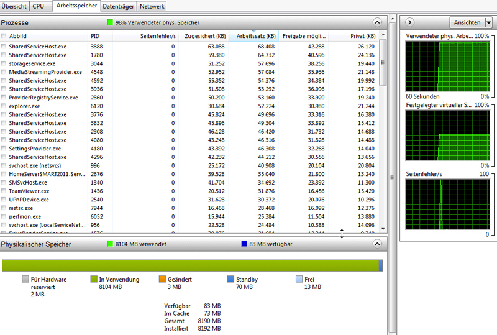
Task: Open the Datenträger tab
Action: coord(119,6)
